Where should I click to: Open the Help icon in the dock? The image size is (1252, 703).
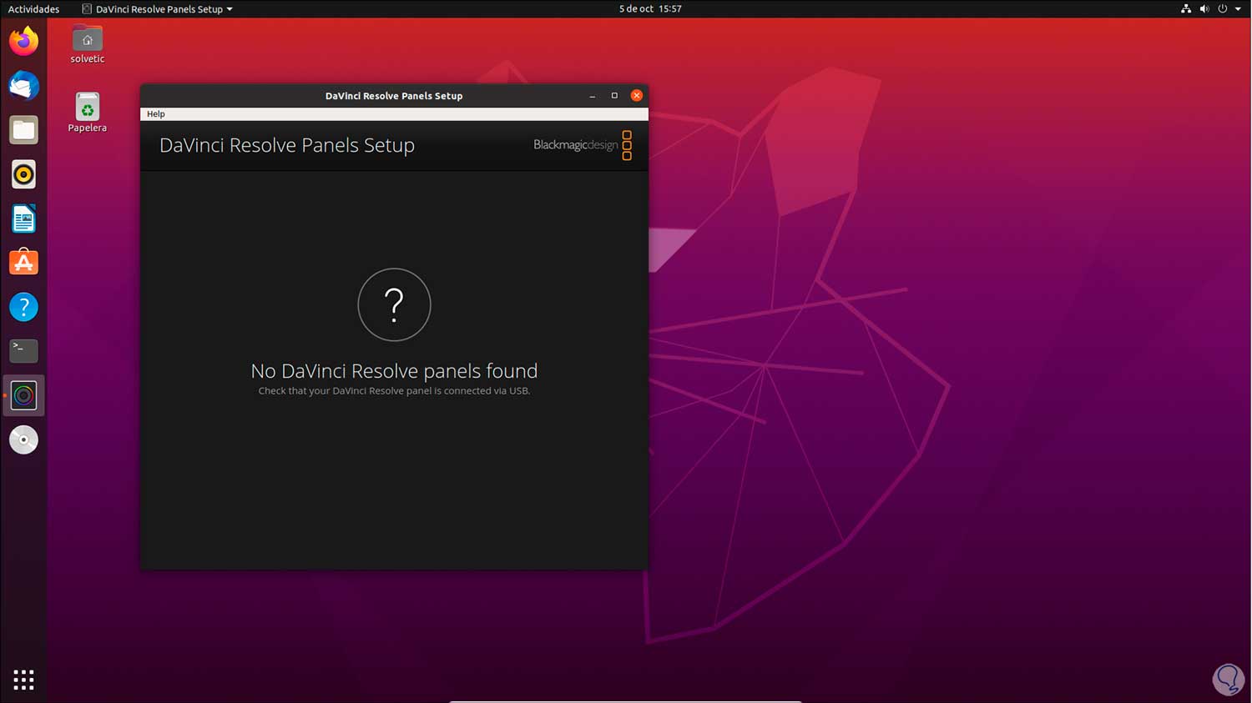point(23,307)
